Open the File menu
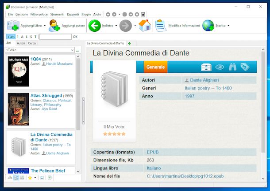This screenshot has width=270, height=191. (x=10, y=15)
